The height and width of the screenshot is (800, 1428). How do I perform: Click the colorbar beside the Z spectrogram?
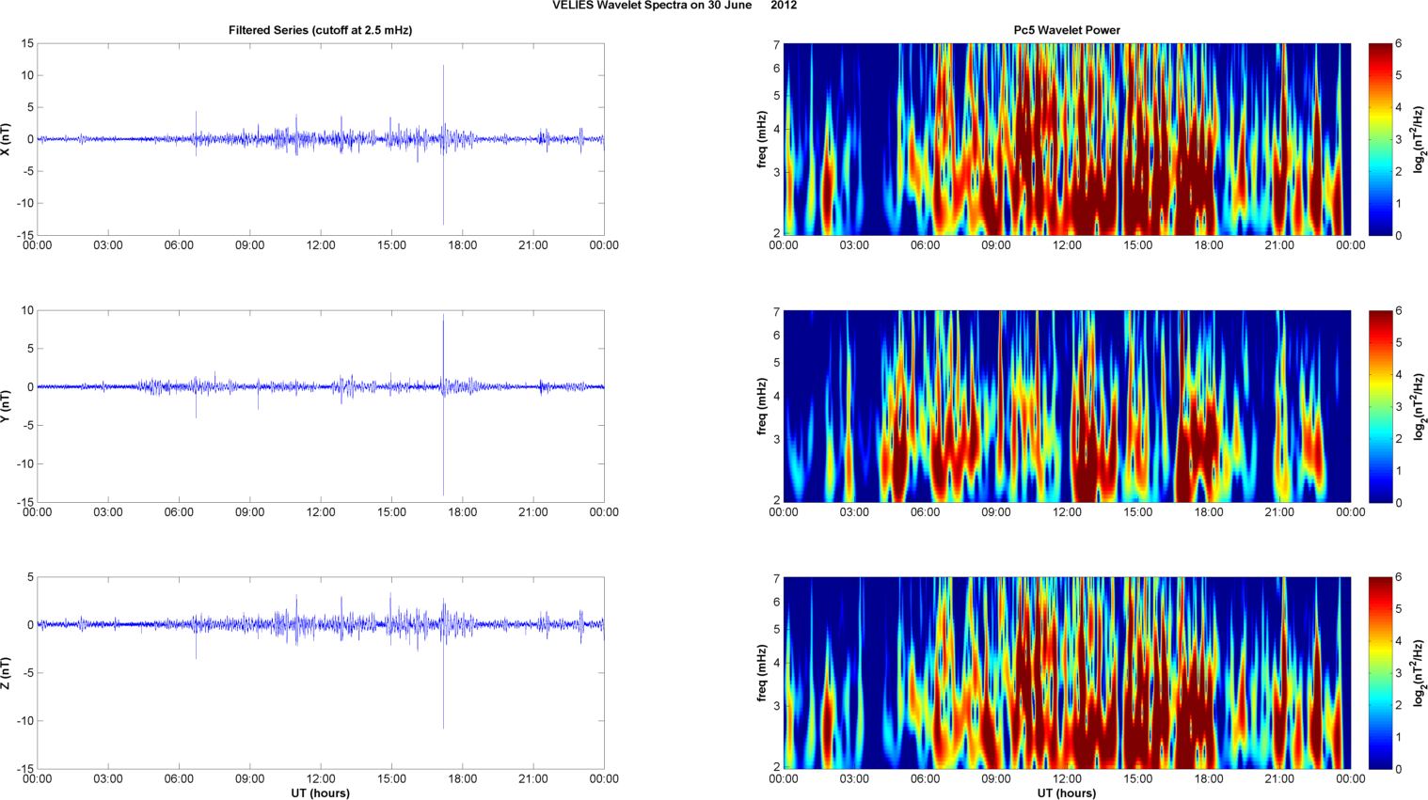(x=1379, y=673)
